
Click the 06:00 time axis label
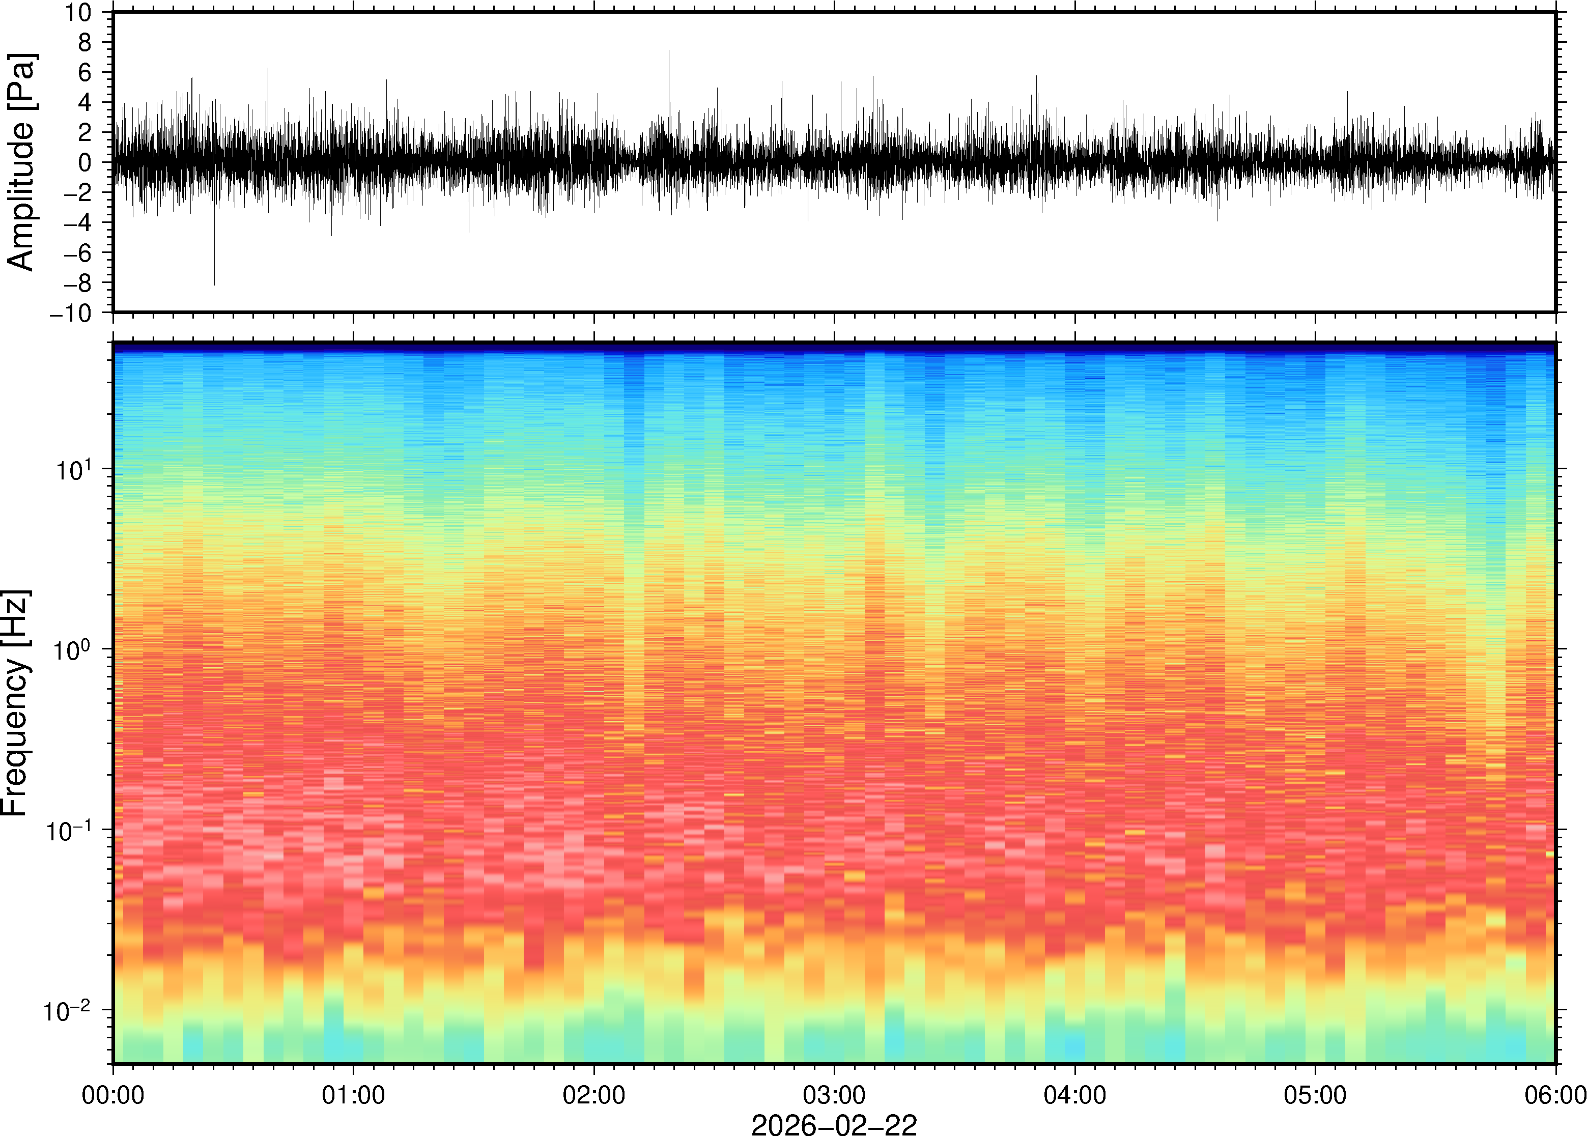1555,1095
